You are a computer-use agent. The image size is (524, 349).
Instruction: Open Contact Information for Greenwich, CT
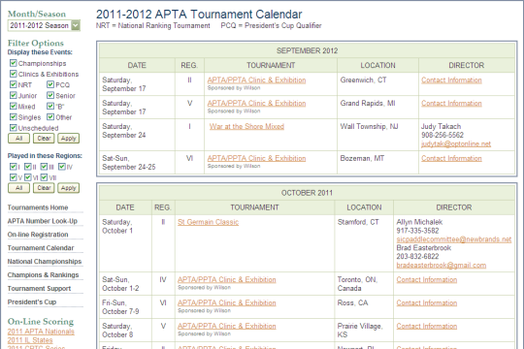pos(451,80)
